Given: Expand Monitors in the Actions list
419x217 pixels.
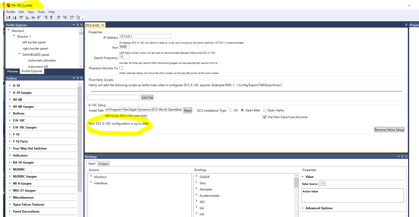Looking at the screenshot, I should point(91,176).
